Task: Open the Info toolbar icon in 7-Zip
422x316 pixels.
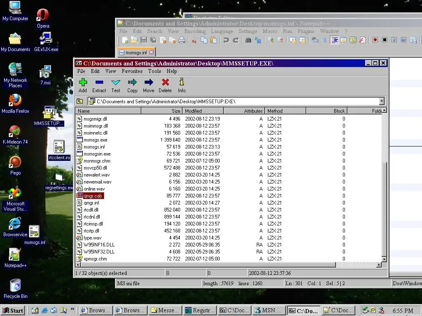Action: click(182, 86)
